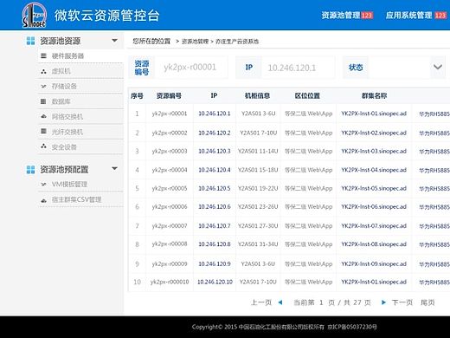Click cabinet cell Y2AS01 15-18U
This screenshot has height=338, width=450.
(258, 170)
